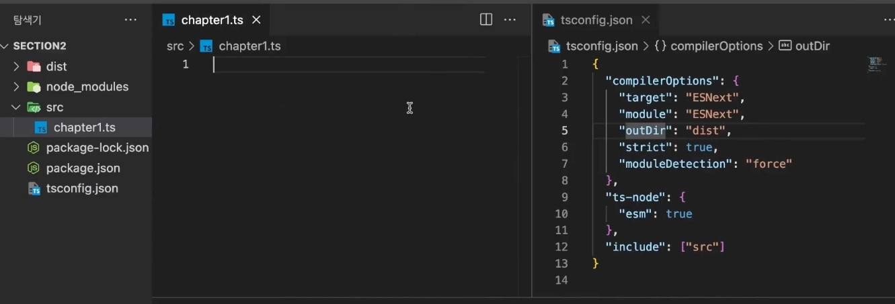895x304 pixels.
Task: Click compilerOptions in the breadcrumb
Action: pyautogui.click(x=717, y=46)
